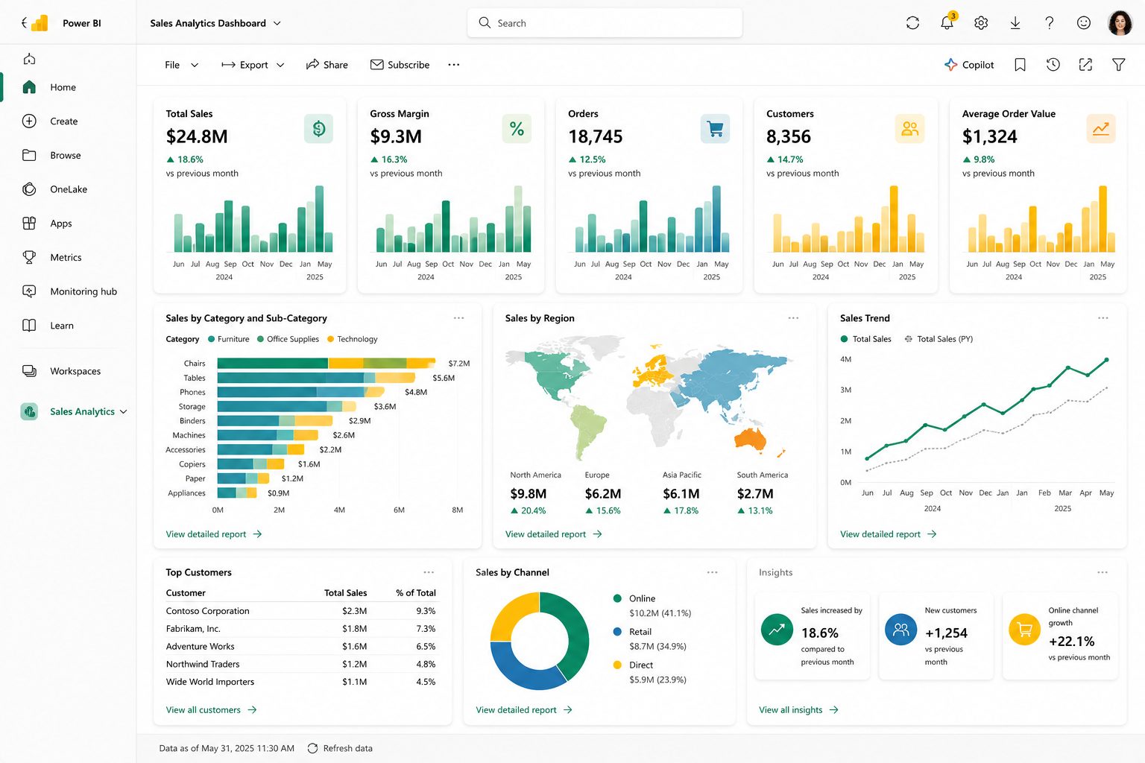Click the download icon in header

(1015, 23)
